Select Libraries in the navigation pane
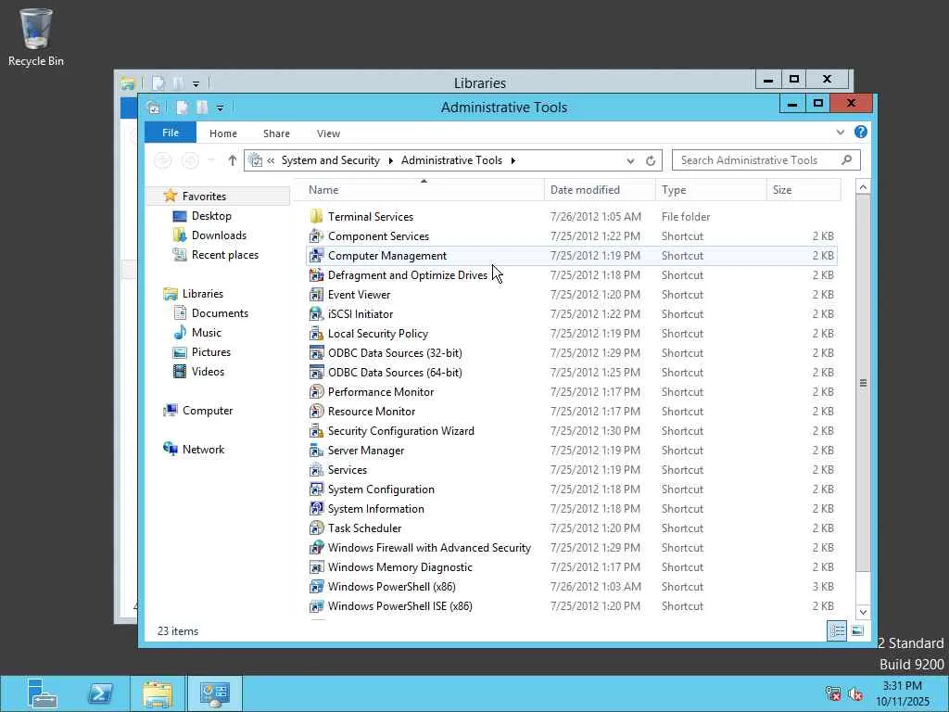 click(203, 294)
